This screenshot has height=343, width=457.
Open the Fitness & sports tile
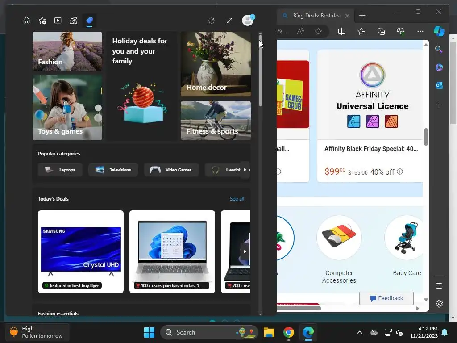pyautogui.click(x=216, y=121)
